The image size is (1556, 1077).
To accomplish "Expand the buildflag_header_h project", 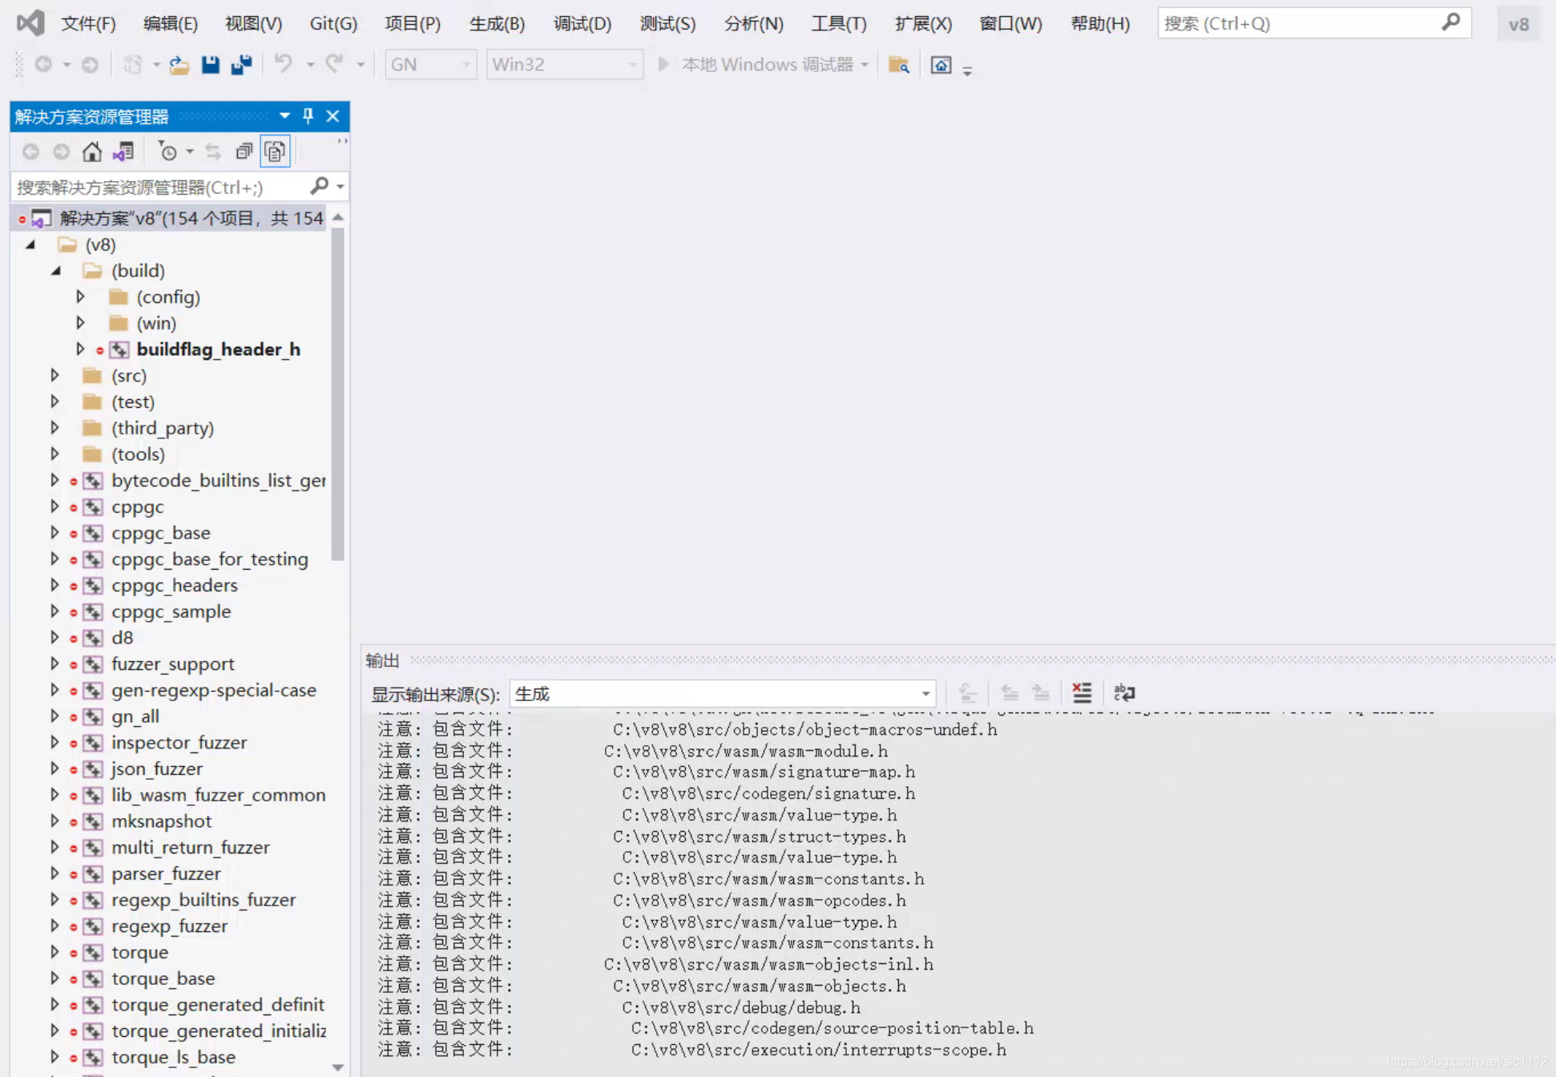I will pos(80,349).
